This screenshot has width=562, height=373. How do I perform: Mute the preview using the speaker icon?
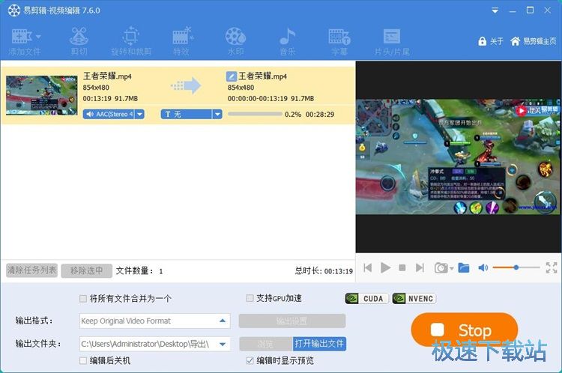click(483, 267)
